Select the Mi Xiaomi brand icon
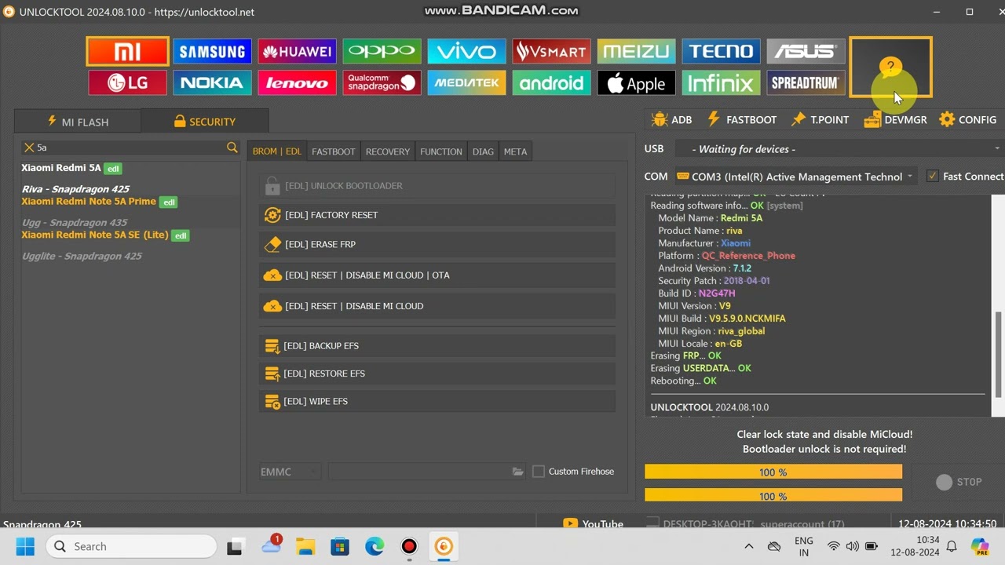 pos(127,51)
